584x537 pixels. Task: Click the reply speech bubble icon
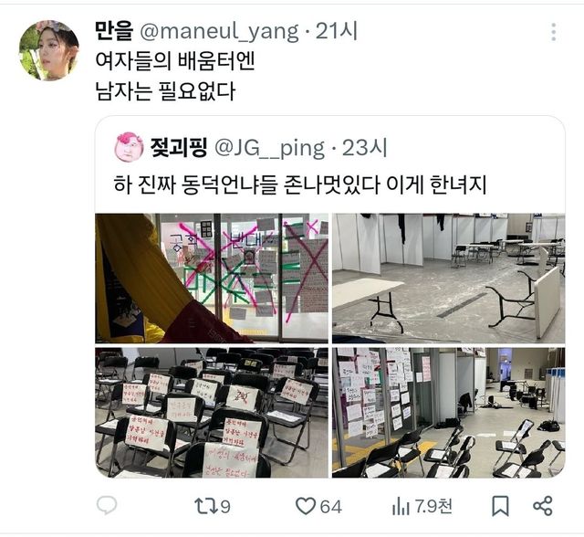point(107,506)
